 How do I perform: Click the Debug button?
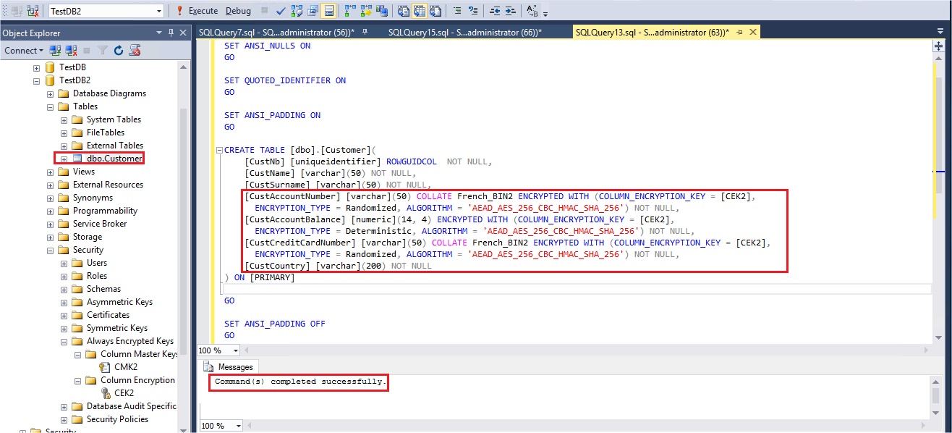(x=238, y=11)
